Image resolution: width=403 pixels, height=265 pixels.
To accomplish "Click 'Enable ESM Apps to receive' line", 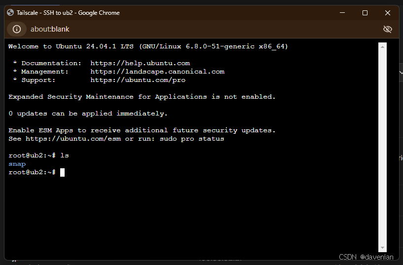I will point(142,130).
